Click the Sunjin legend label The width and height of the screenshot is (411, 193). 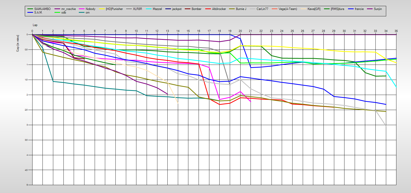378,9
